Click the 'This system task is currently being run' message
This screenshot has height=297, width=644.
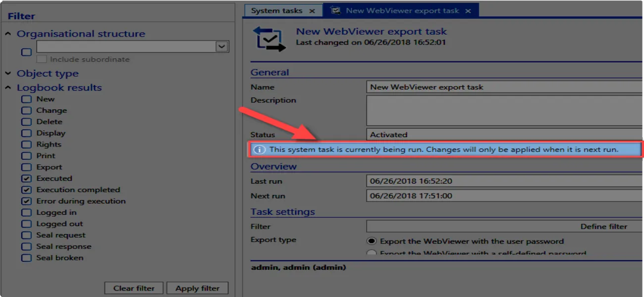(x=444, y=149)
